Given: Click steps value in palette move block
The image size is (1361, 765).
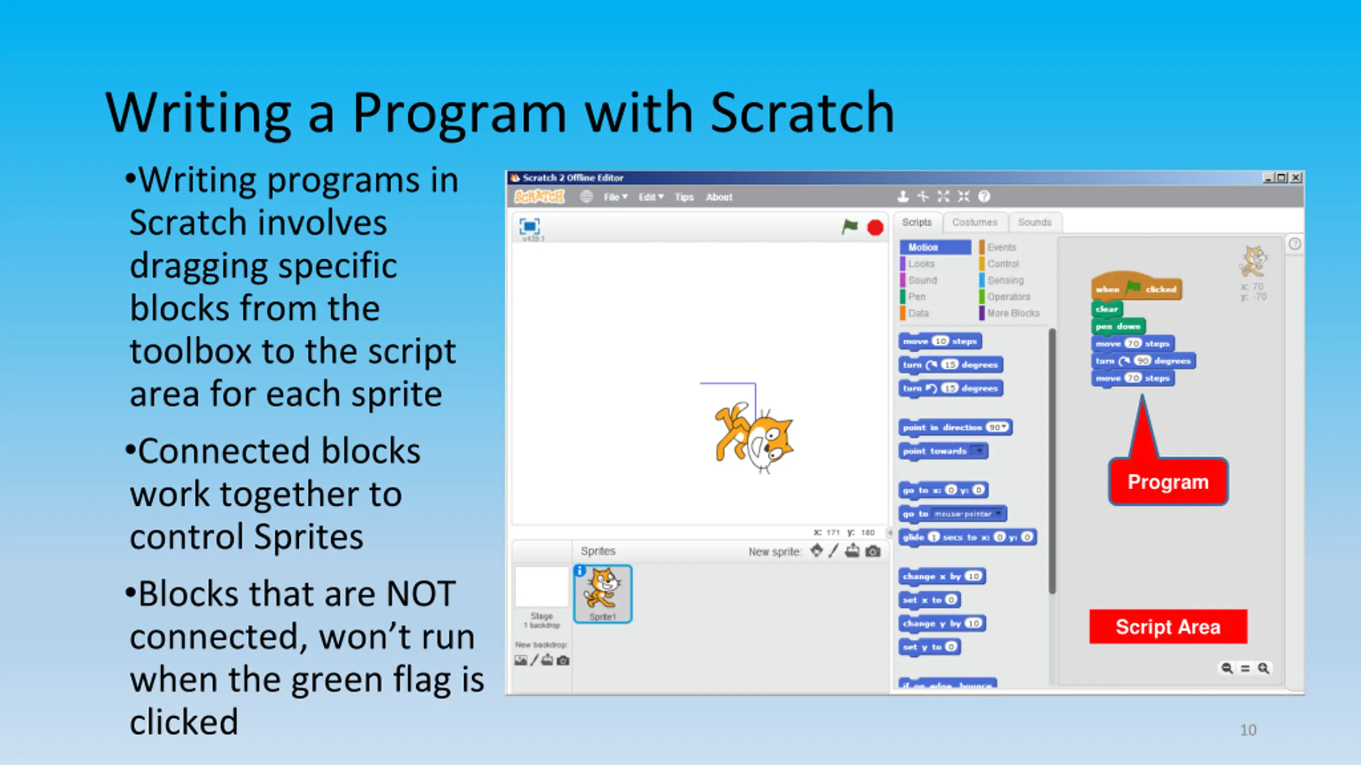Looking at the screenshot, I should point(940,341).
